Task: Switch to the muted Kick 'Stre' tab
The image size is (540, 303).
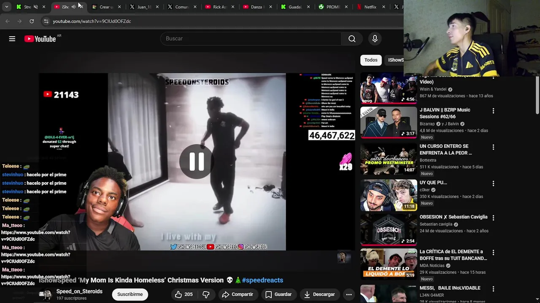Action: 27,7
